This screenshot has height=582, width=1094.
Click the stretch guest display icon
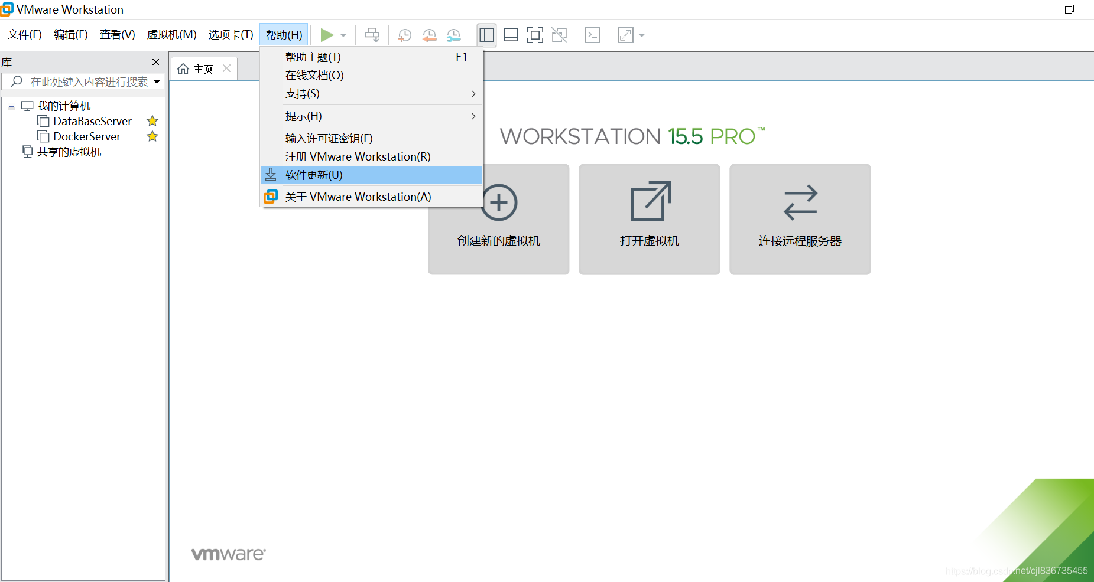coord(625,35)
